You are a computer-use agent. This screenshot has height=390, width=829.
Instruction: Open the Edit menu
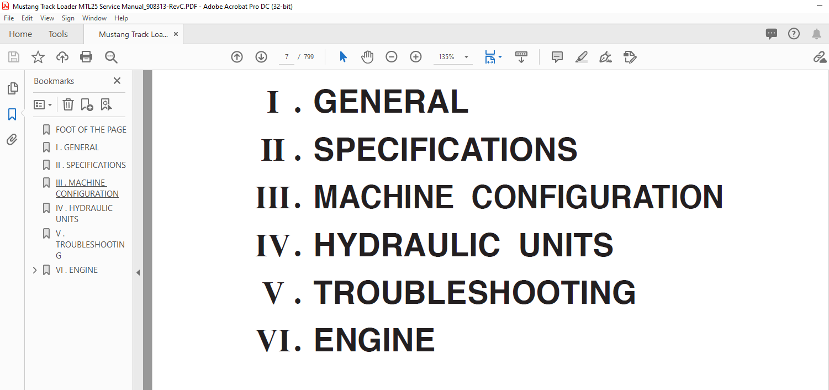coord(27,18)
